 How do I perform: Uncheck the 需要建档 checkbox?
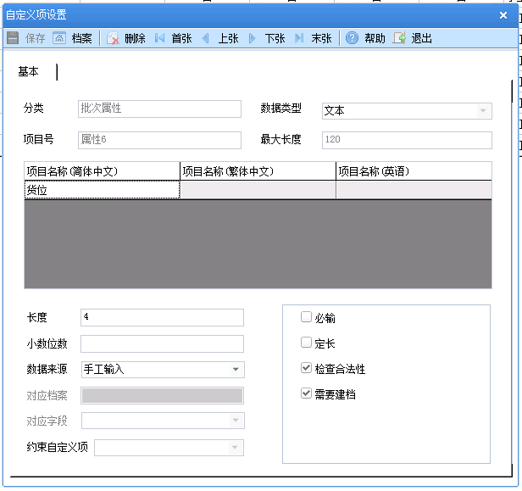306,394
